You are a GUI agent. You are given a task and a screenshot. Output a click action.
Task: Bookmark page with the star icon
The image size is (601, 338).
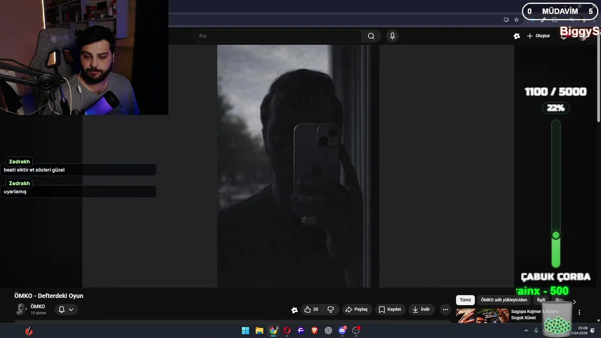coord(516,20)
